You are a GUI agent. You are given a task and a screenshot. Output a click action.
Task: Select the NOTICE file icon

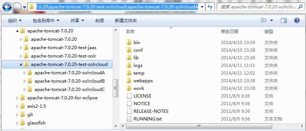129,103
